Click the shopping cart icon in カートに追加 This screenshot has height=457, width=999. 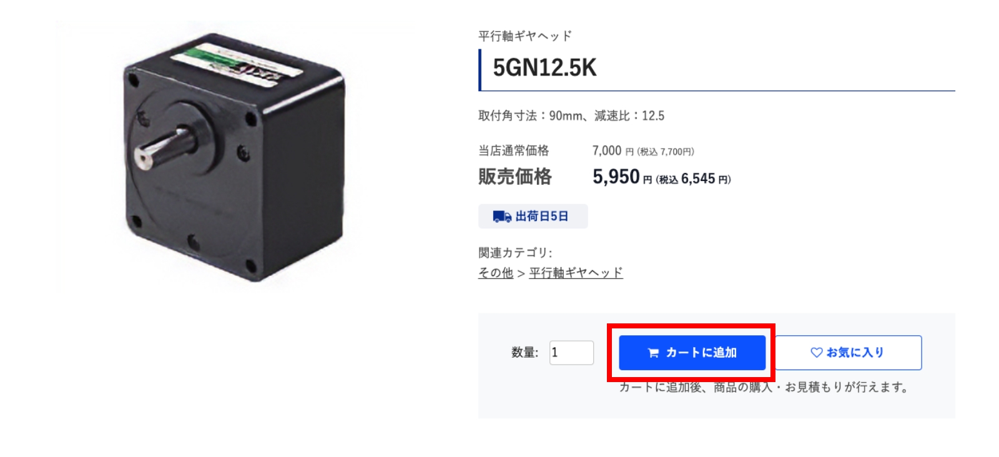(653, 353)
